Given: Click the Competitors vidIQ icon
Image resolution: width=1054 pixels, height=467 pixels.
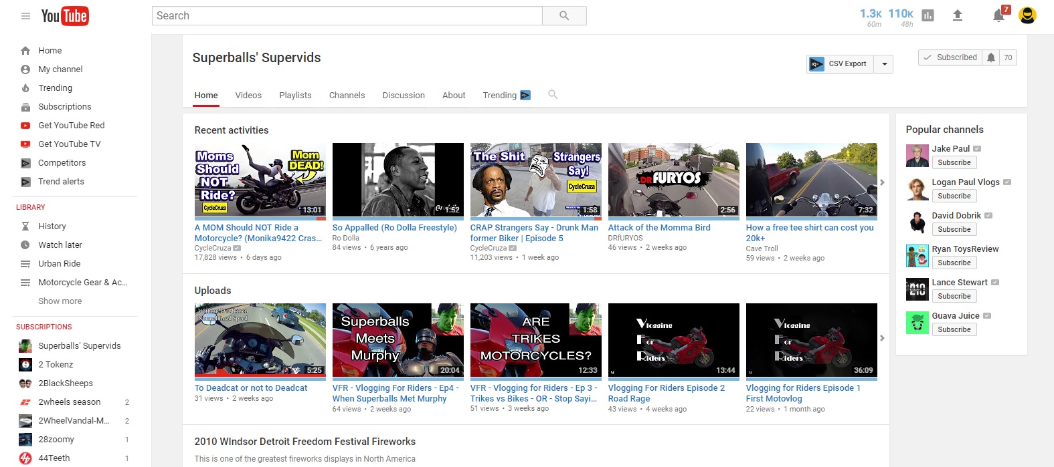Looking at the screenshot, I should point(25,163).
